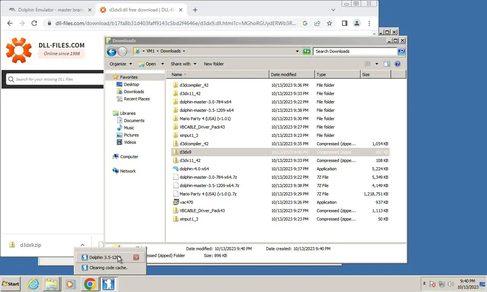Sort by the Type column header
The image size is (487, 292).
(337, 75)
